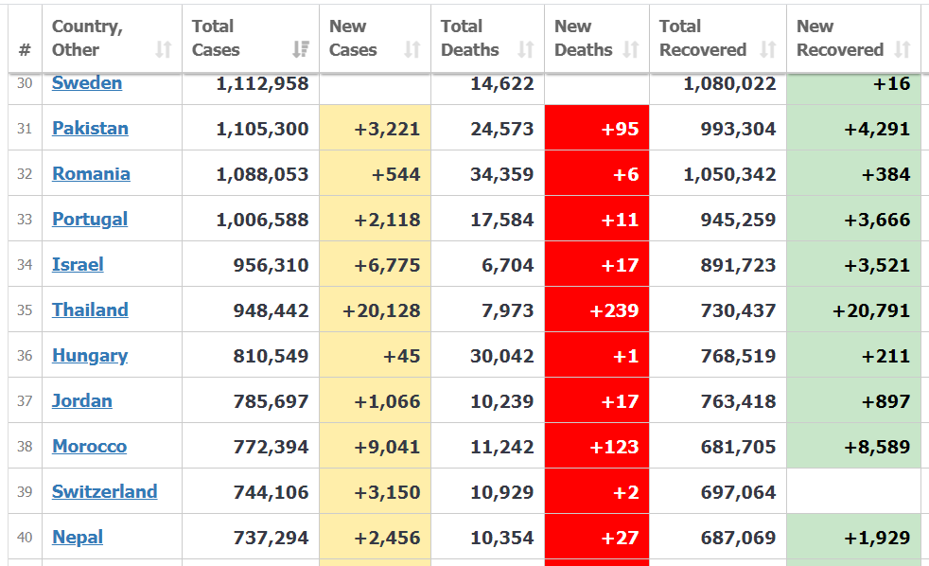Open the Israel country link
Image resolution: width=929 pixels, height=566 pixels.
[x=78, y=264]
